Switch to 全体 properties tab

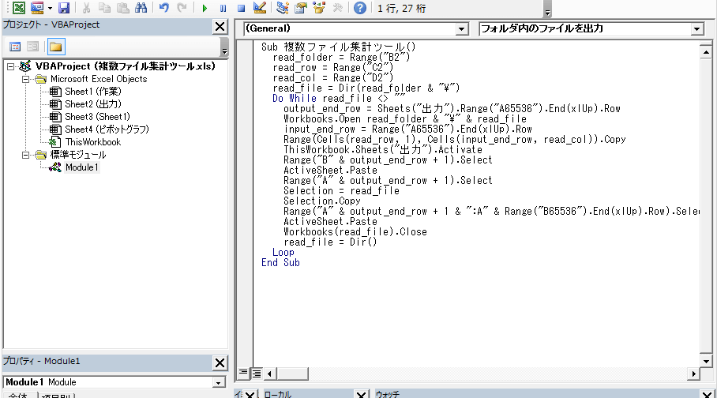coord(18,396)
